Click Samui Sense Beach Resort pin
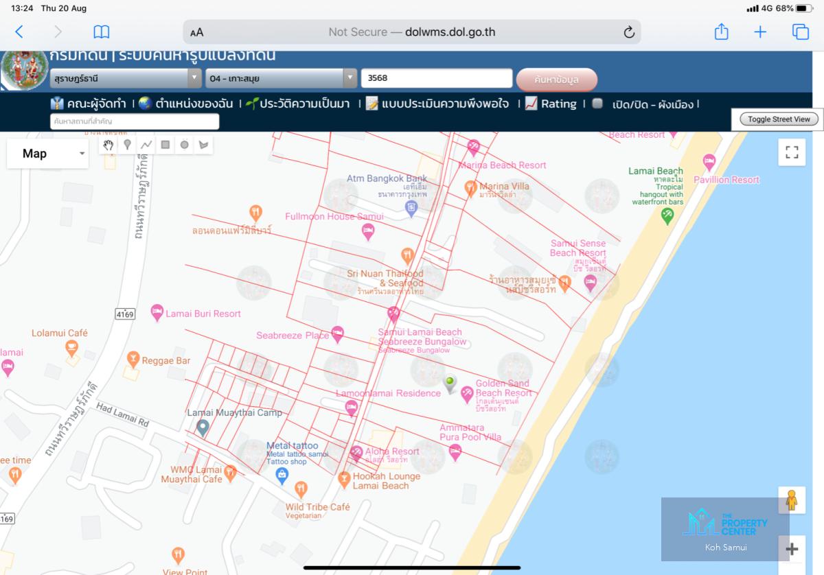This screenshot has width=824, height=575. click(x=591, y=283)
